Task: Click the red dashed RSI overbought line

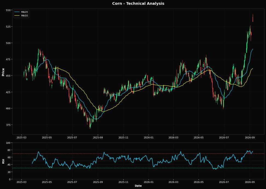Action: tap(138, 153)
